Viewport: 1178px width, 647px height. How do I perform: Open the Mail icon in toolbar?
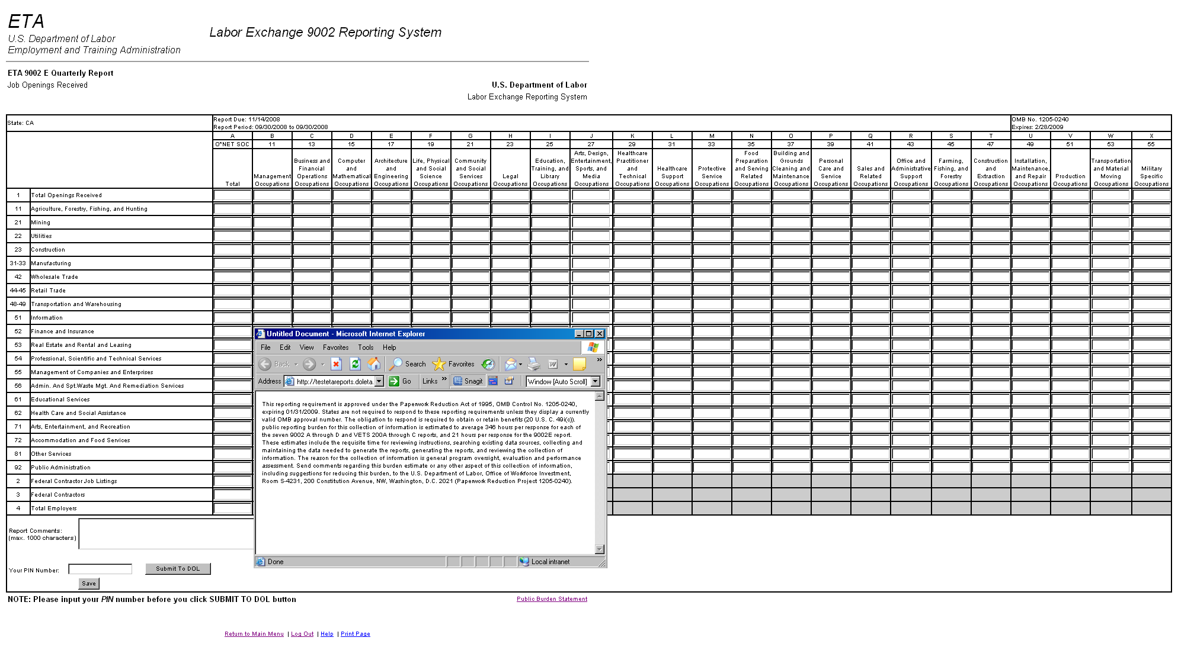[510, 364]
